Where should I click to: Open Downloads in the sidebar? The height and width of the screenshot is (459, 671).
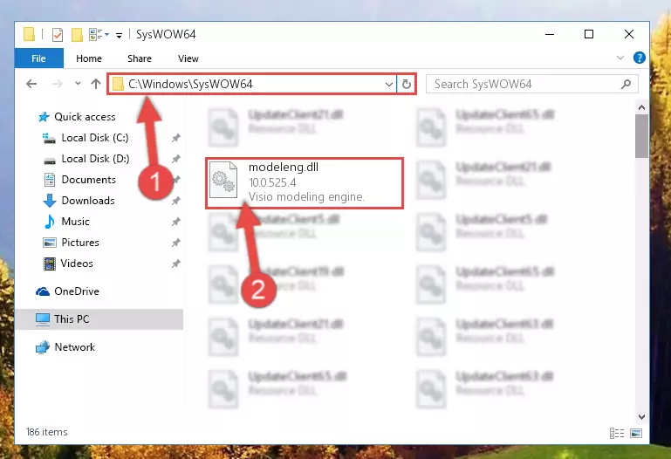[79, 201]
